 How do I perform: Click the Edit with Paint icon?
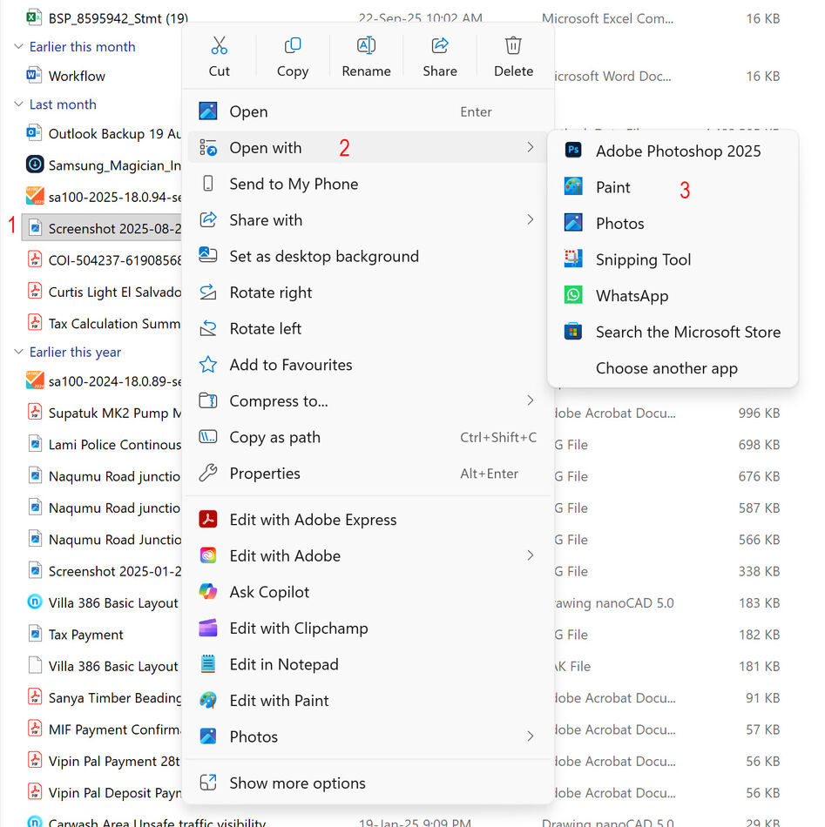208,701
